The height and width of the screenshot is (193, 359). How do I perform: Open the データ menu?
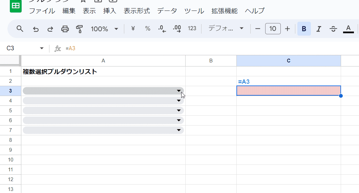tap(167, 11)
